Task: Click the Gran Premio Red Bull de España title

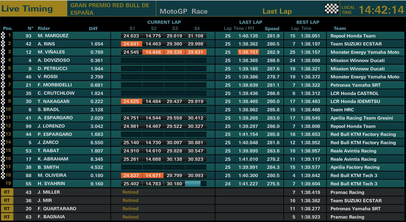Action: (x=110, y=9)
